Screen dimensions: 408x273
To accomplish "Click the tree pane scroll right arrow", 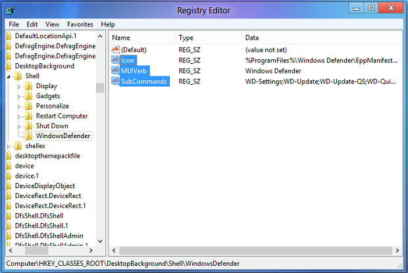I will click(91, 251).
